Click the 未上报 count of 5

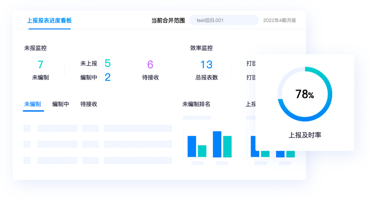tap(107, 63)
